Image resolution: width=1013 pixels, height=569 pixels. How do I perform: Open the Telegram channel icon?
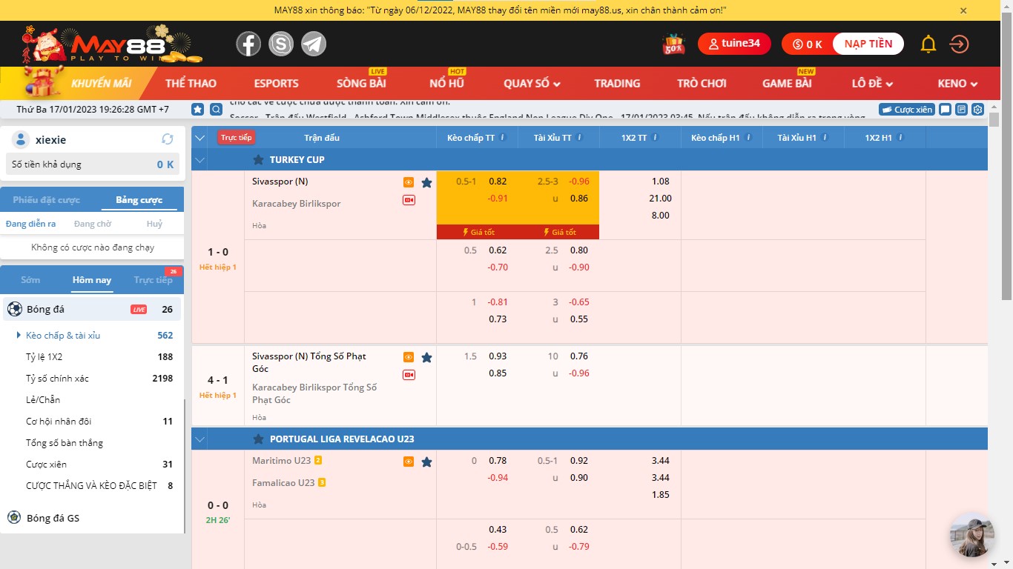click(314, 44)
